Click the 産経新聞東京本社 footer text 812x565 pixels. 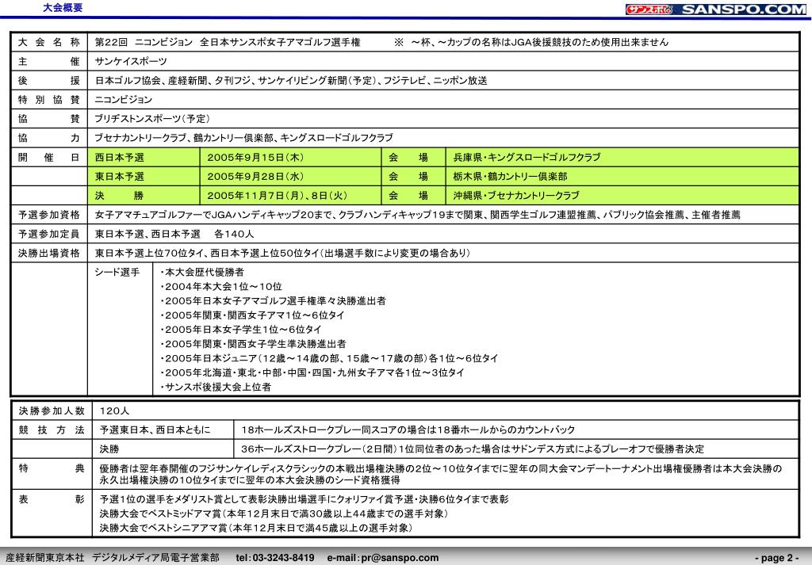(x=44, y=558)
